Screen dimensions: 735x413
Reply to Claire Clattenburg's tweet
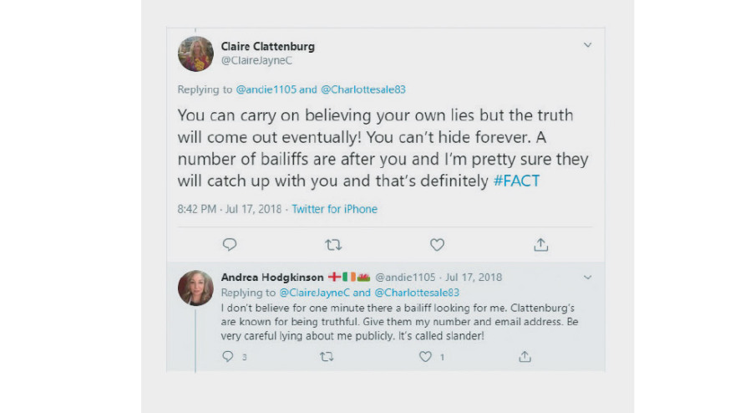pos(230,244)
